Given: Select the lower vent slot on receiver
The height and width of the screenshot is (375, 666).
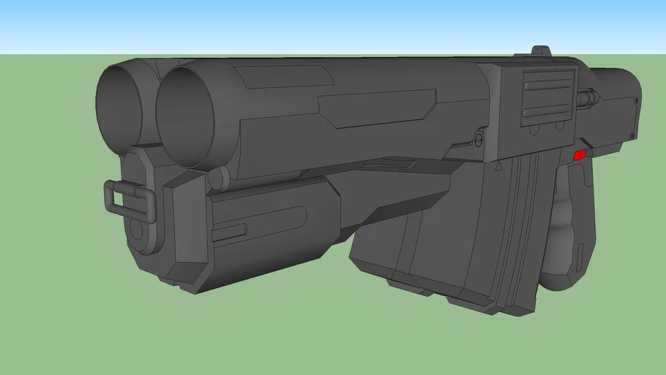Looking at the screenshot, I should coord(545,113).
